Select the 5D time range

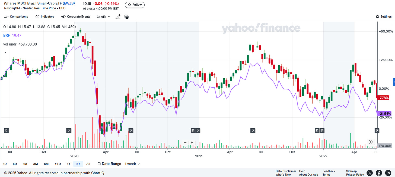pos(15,164)
